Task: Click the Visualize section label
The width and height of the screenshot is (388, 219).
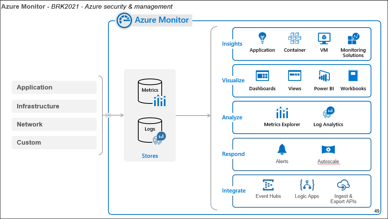Action: pyautogui.click(x=233, y=80)
